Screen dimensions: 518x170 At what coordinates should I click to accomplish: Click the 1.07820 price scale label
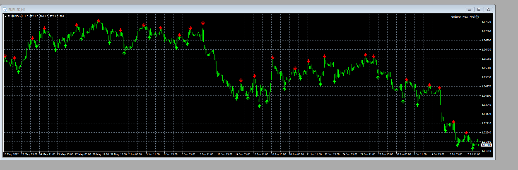pyautogui.click(x=486, y=22)
